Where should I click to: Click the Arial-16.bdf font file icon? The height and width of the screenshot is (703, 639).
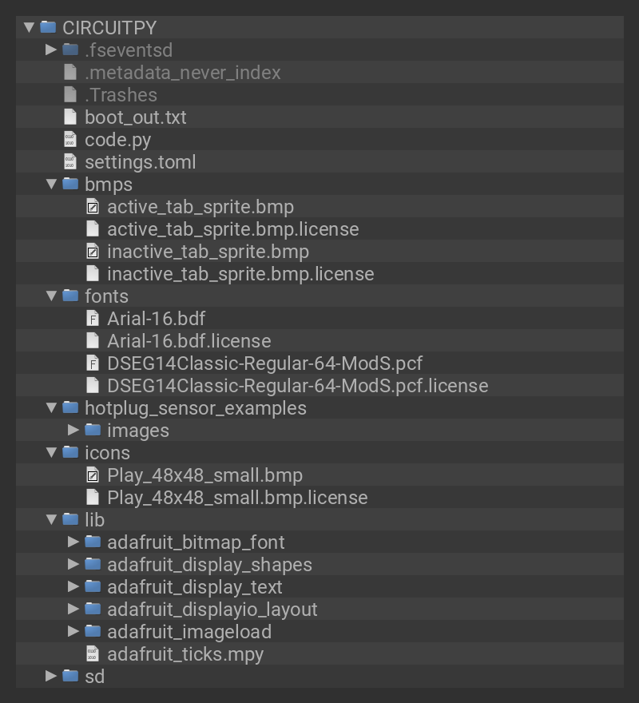(x=93, y=319)
